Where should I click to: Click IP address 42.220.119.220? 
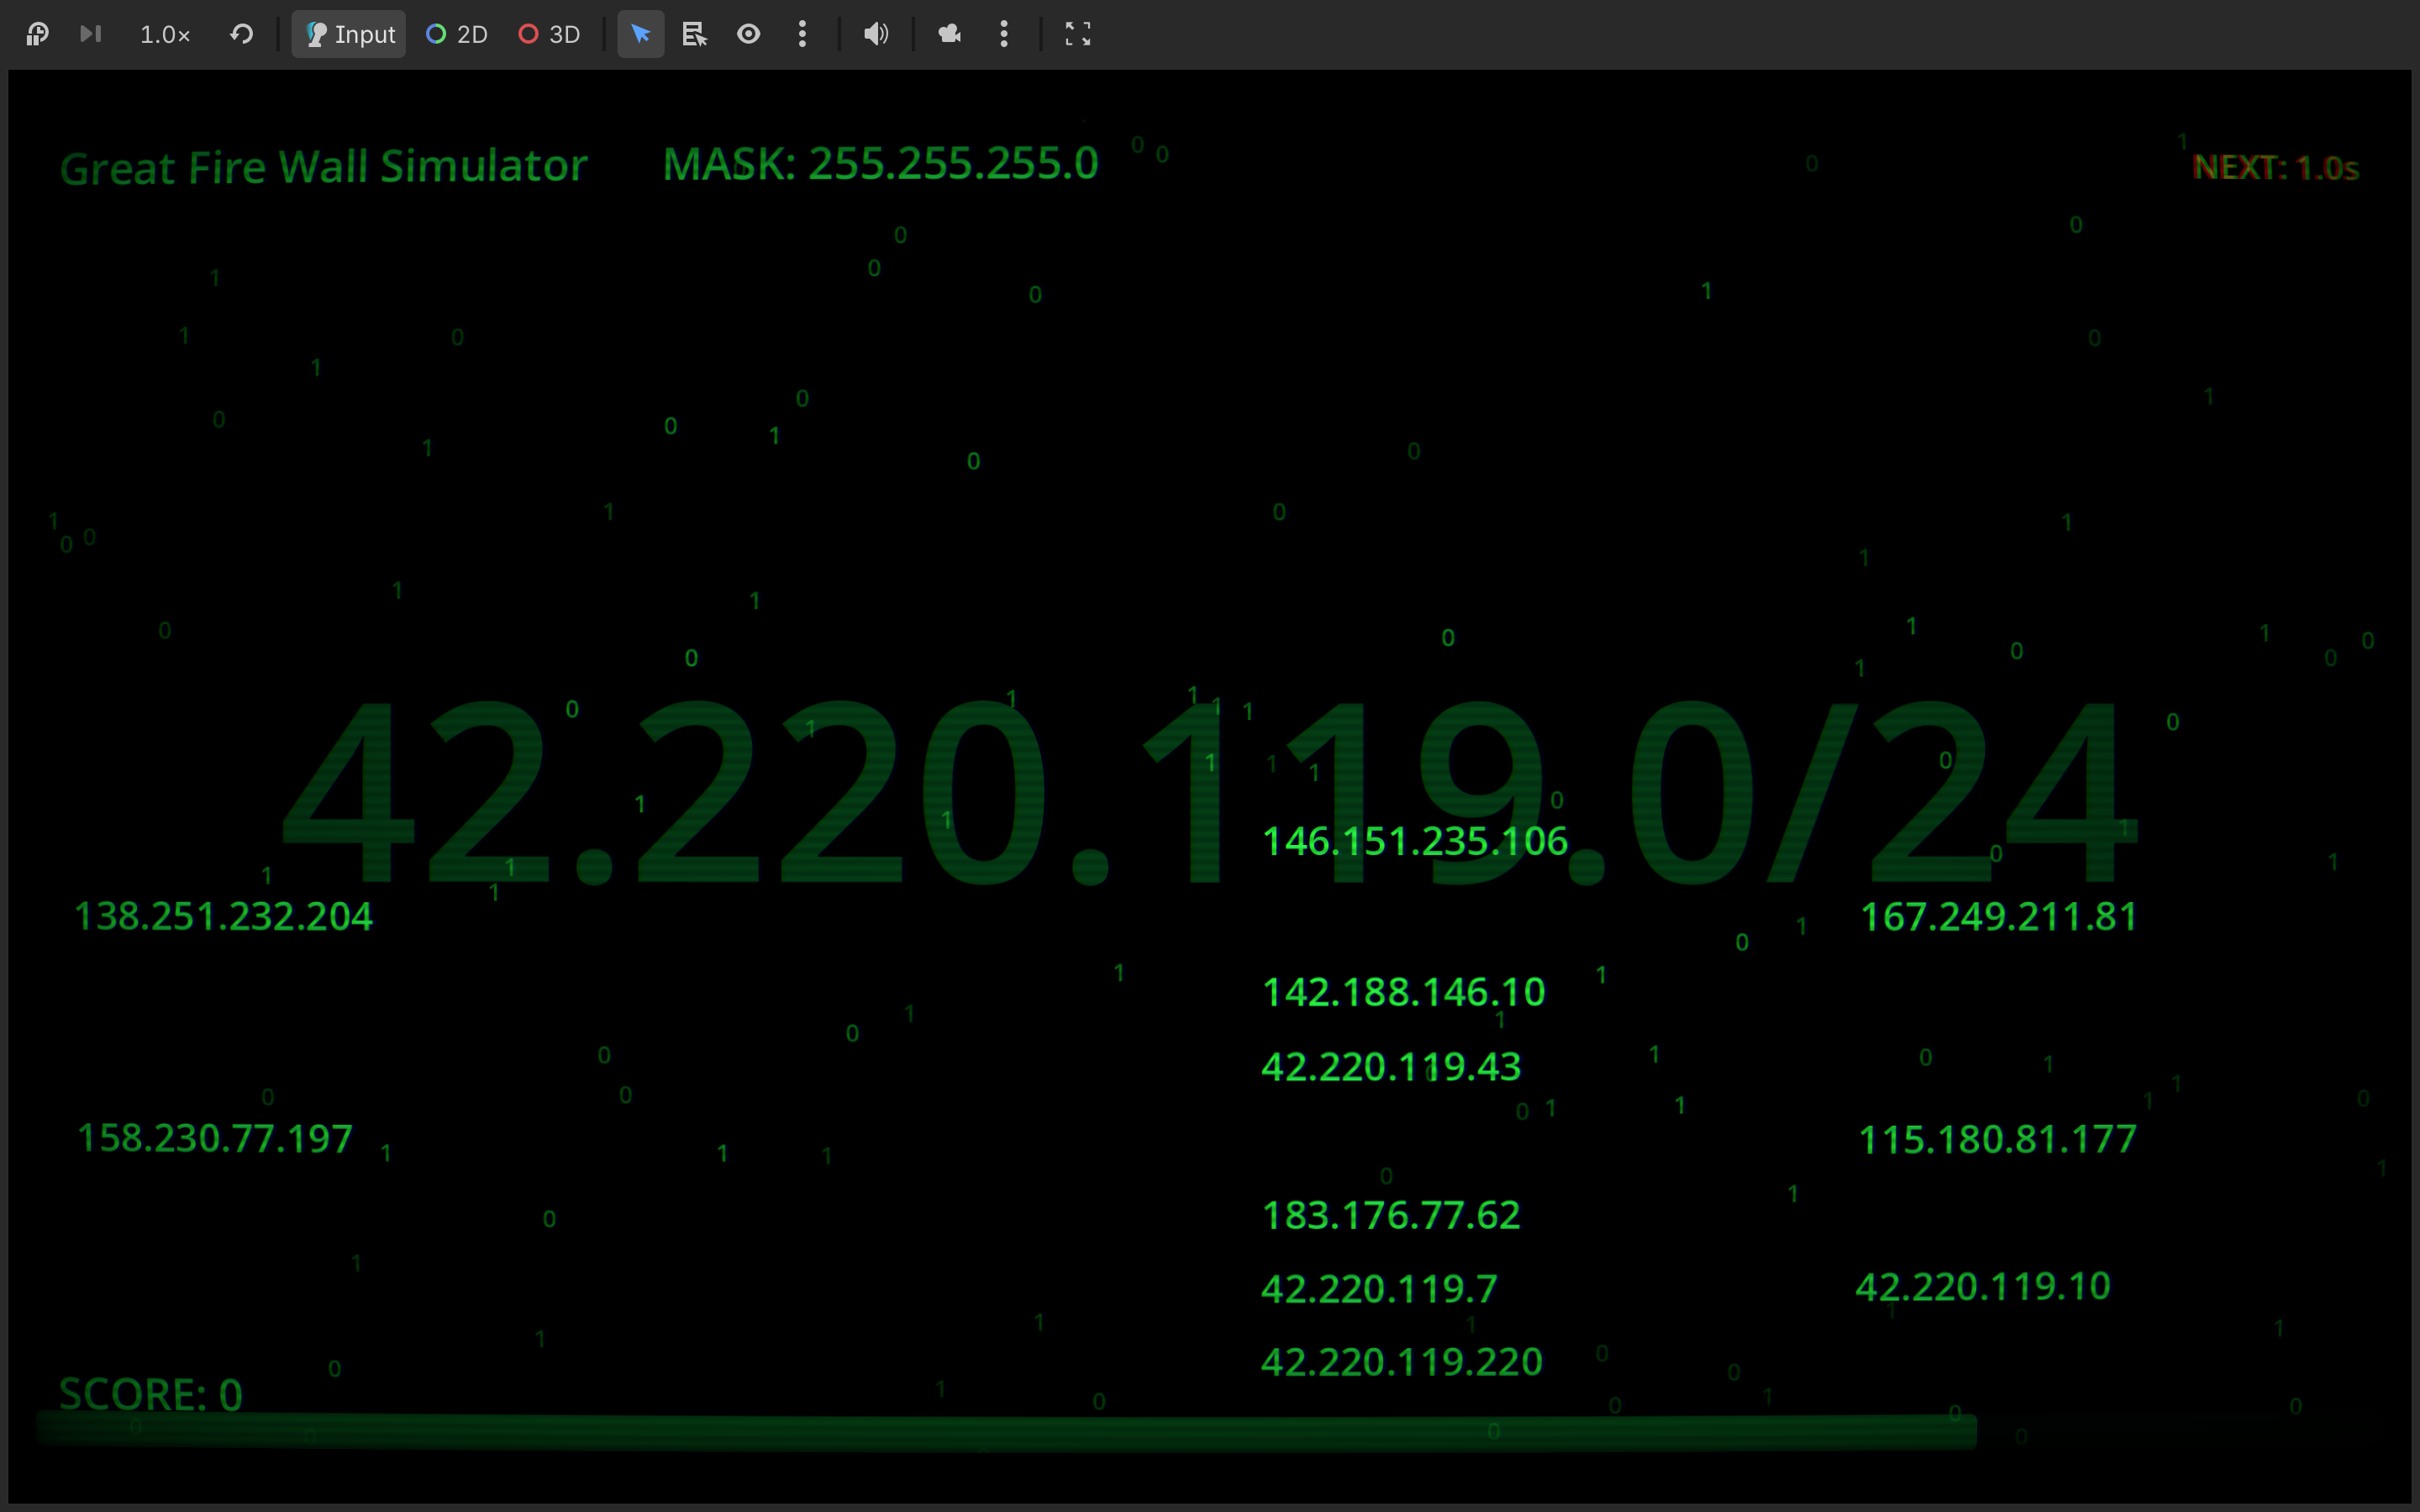click(1401, 1362)
